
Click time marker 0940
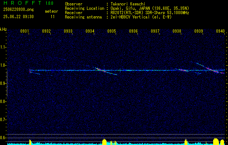click(x=220, y=31)
